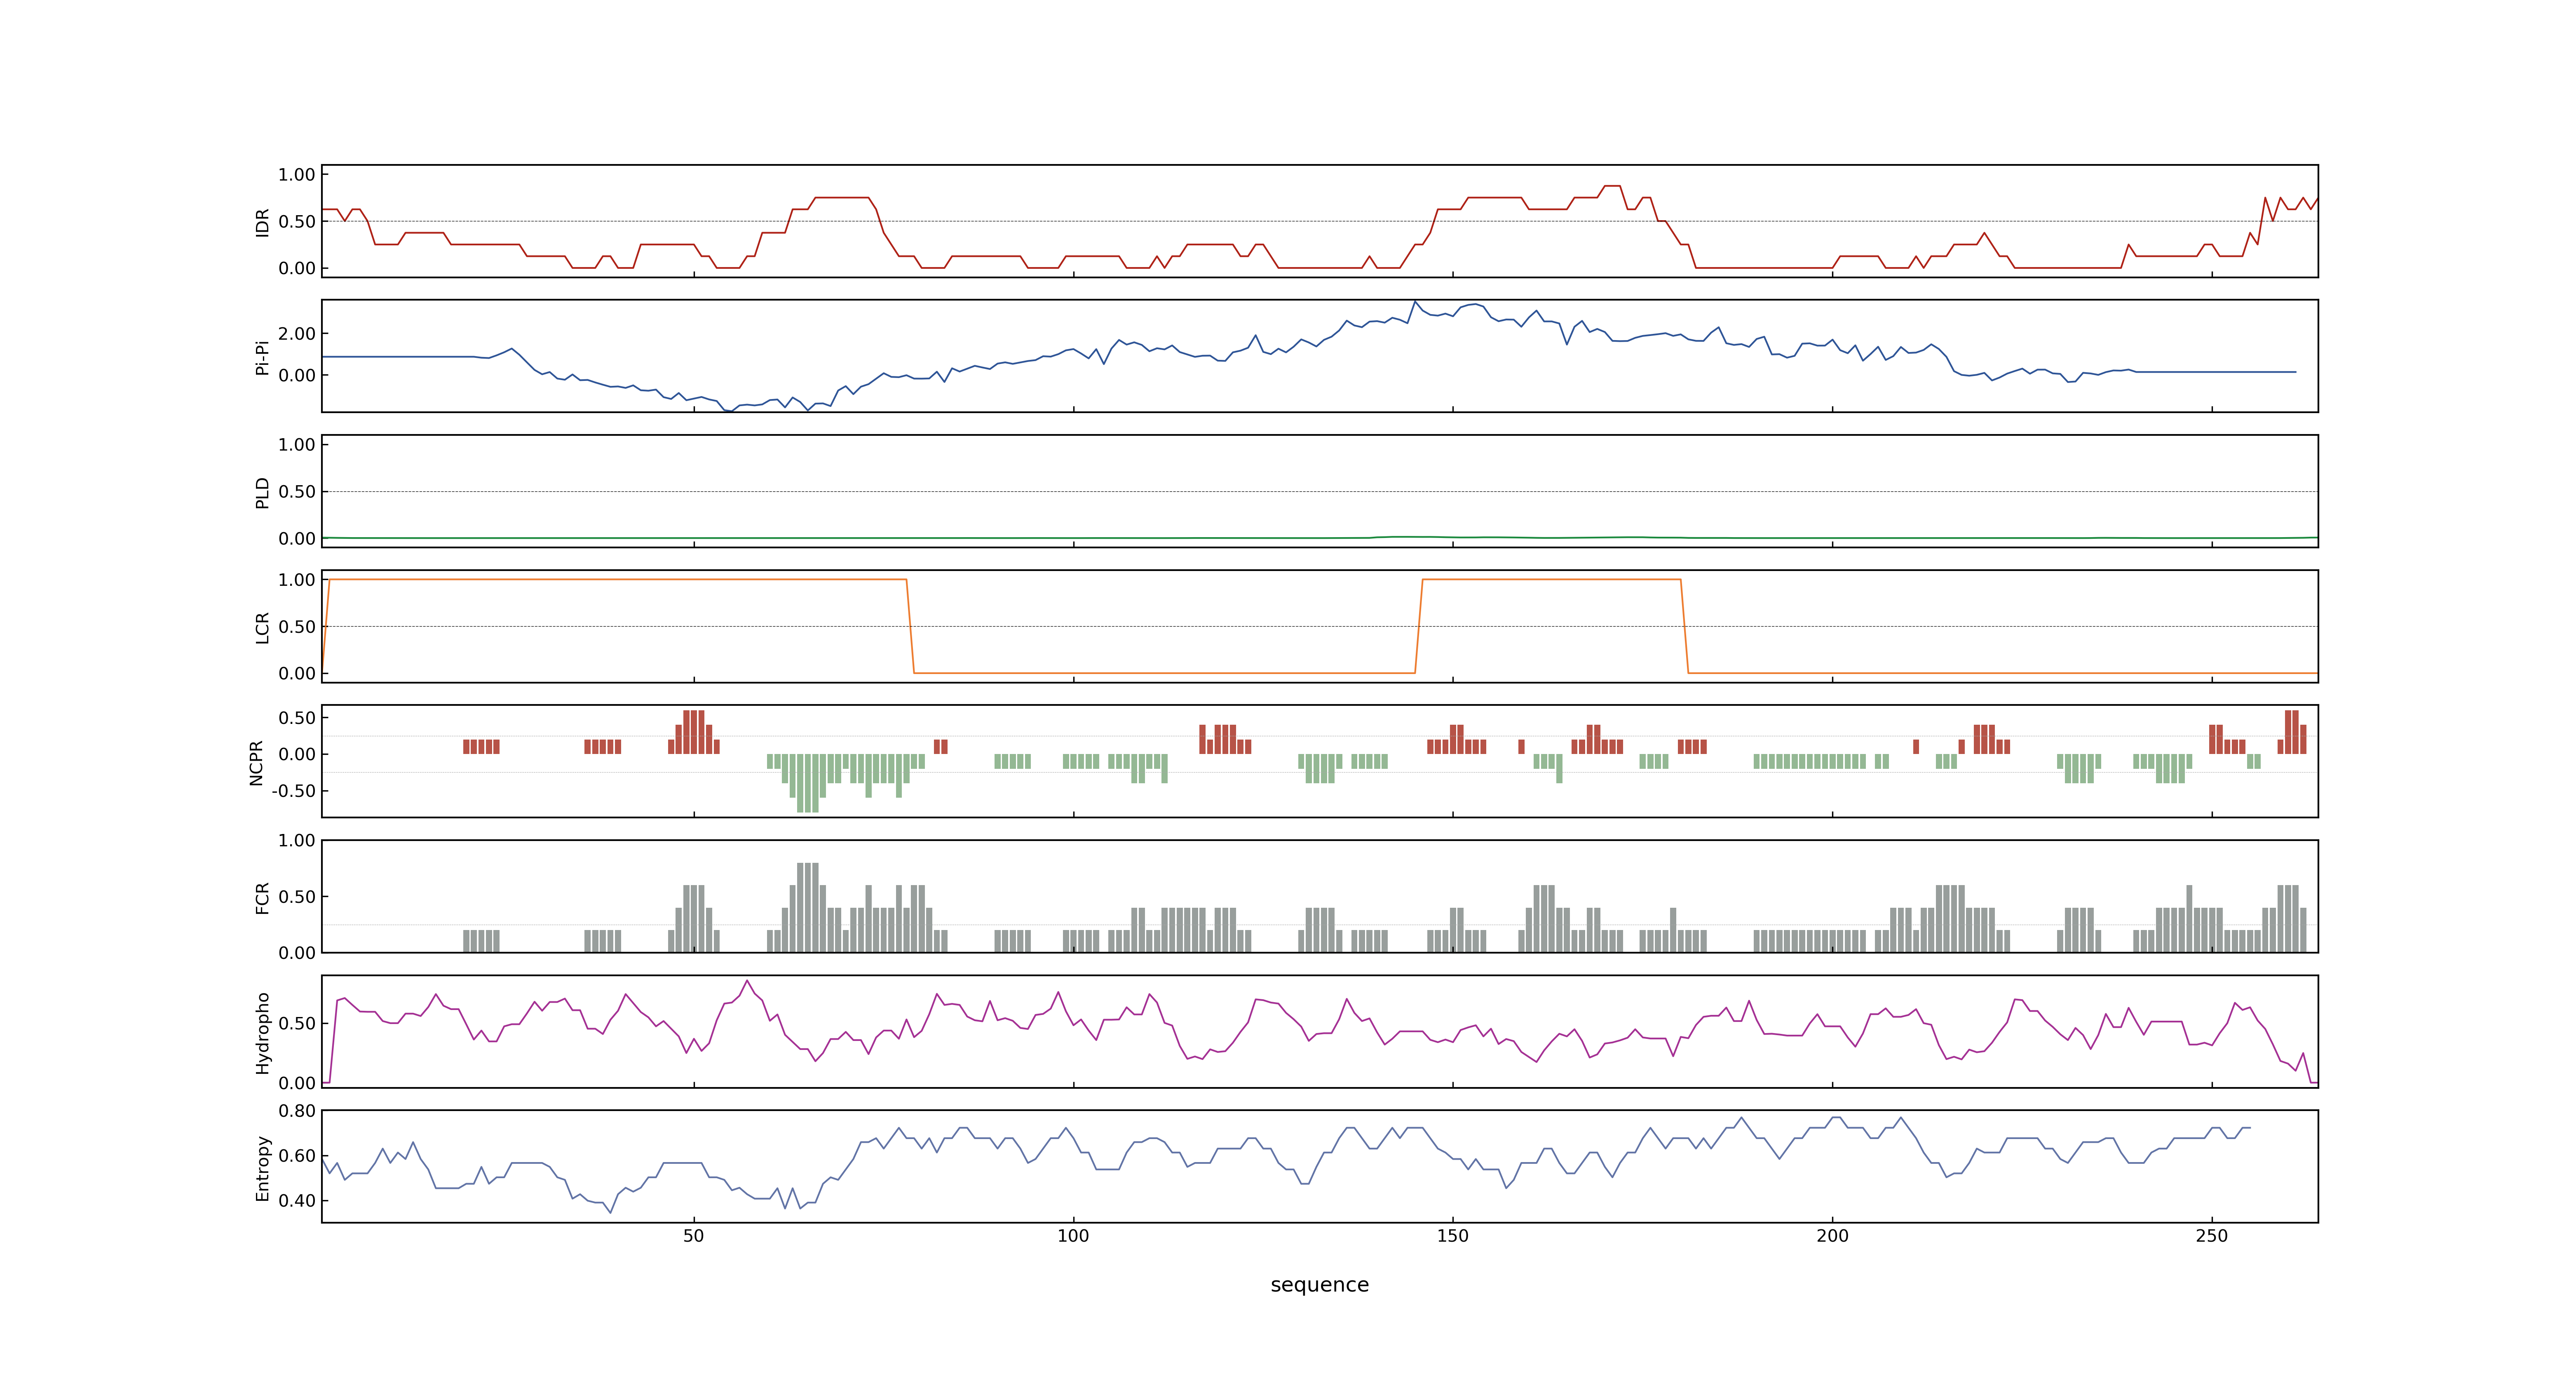Image resolution: width=2576 pixels, height=1374 pixels.
Task: Click the 0.80 tick on Entropy axis
Action: coord(297,1111)
